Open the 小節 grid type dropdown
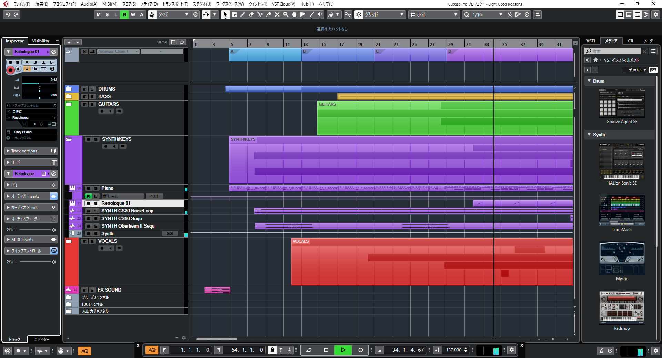Screen dimensions: 662x358 tap(434, 14)
